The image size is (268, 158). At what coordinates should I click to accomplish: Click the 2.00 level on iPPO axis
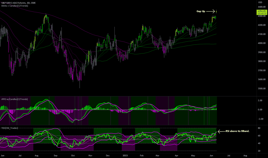click(260, 101)
